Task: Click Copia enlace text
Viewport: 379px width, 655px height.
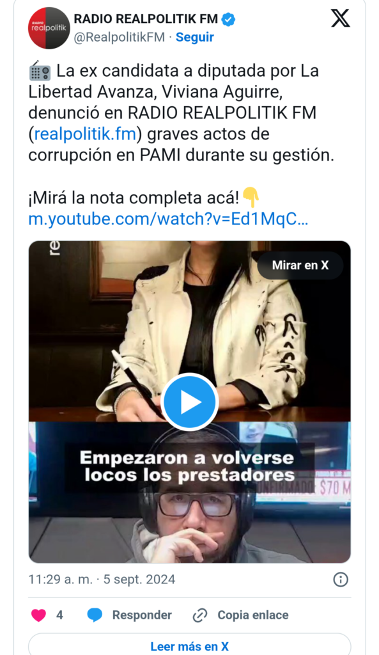Action: 253,615
